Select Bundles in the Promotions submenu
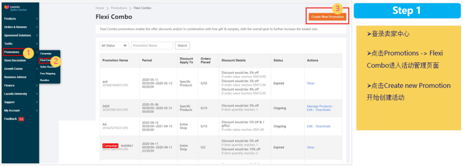The width and height of the screenshot is (463, 167). click(45, 80)
